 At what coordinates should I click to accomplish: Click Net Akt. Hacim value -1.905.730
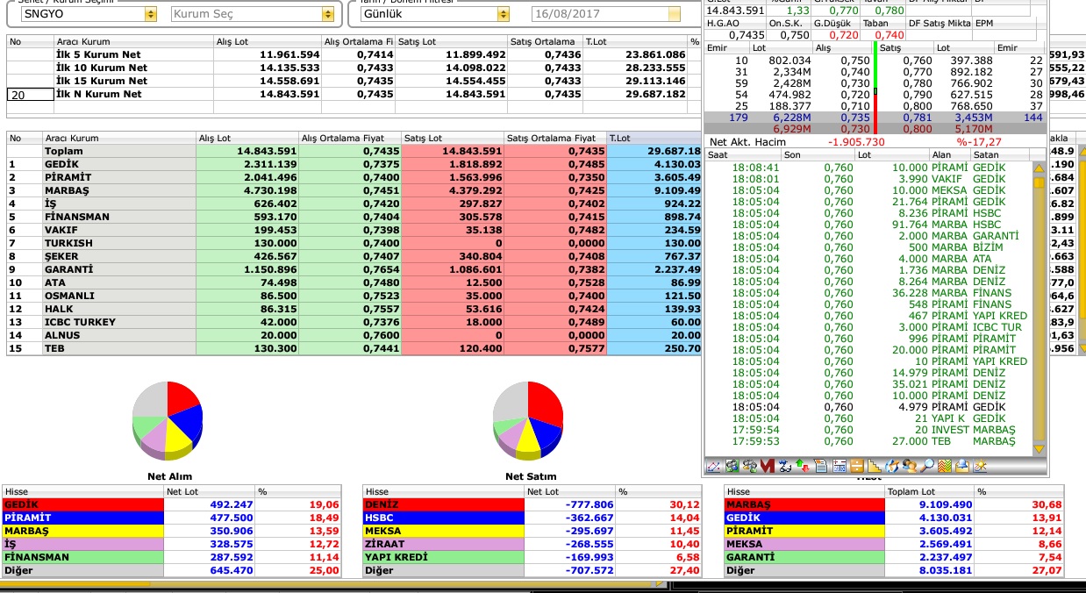point(858,141)
